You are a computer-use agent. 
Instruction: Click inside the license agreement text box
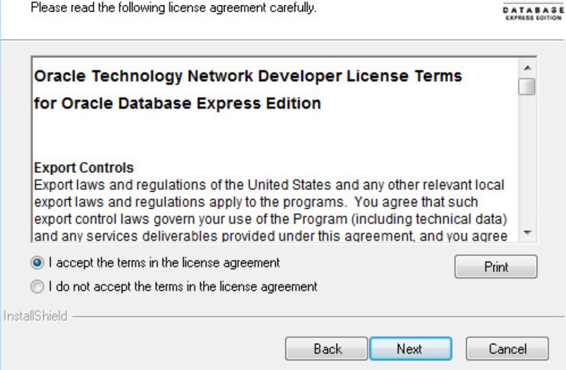[x=275, y=150]
